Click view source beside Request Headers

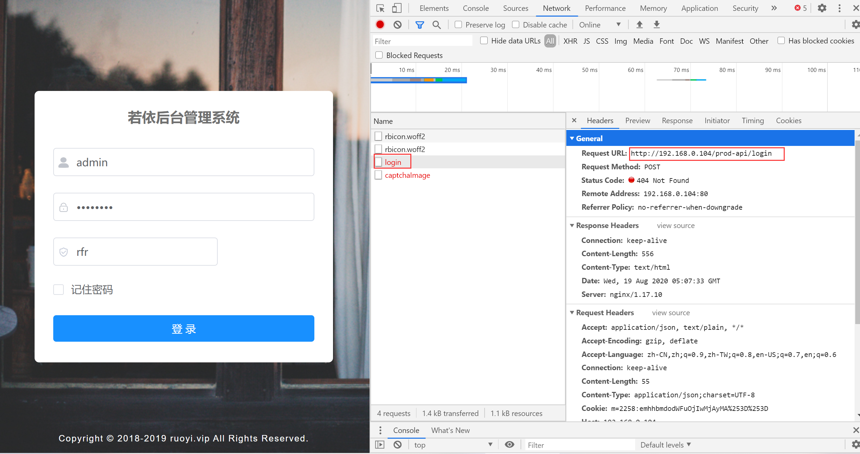(670, 313)
